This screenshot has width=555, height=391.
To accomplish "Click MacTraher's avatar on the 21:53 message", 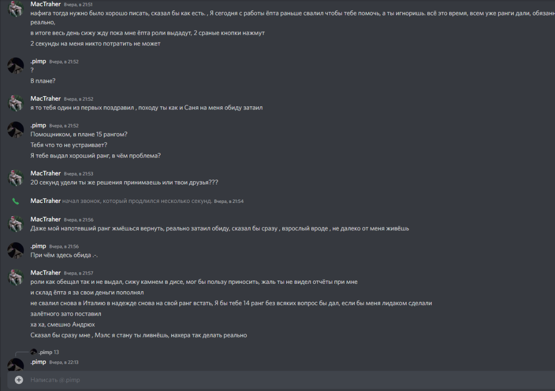I will (x=16, y=177).
